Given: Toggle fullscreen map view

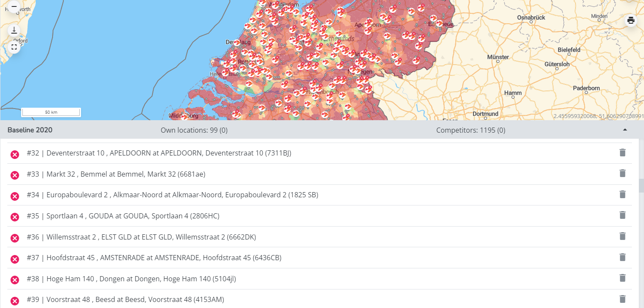Looking at the screenshot, I should click(x=14, y=47).
